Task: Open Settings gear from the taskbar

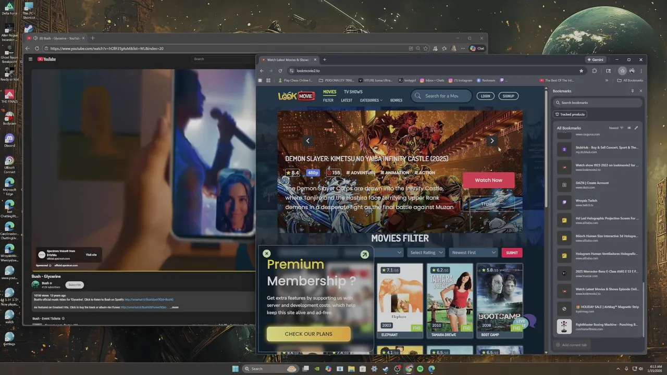Action: tap(374, 369)
